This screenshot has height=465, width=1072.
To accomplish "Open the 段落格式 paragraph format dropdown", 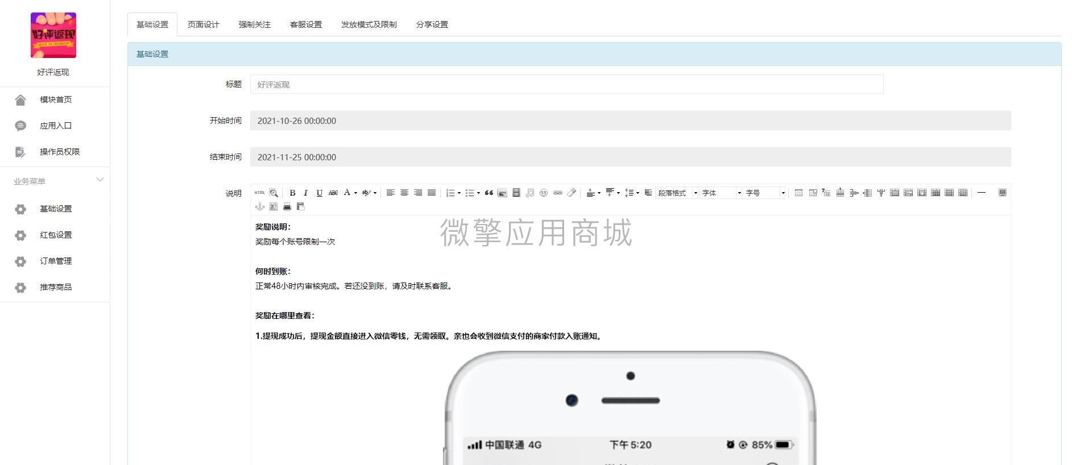I will tap(677, 193).
